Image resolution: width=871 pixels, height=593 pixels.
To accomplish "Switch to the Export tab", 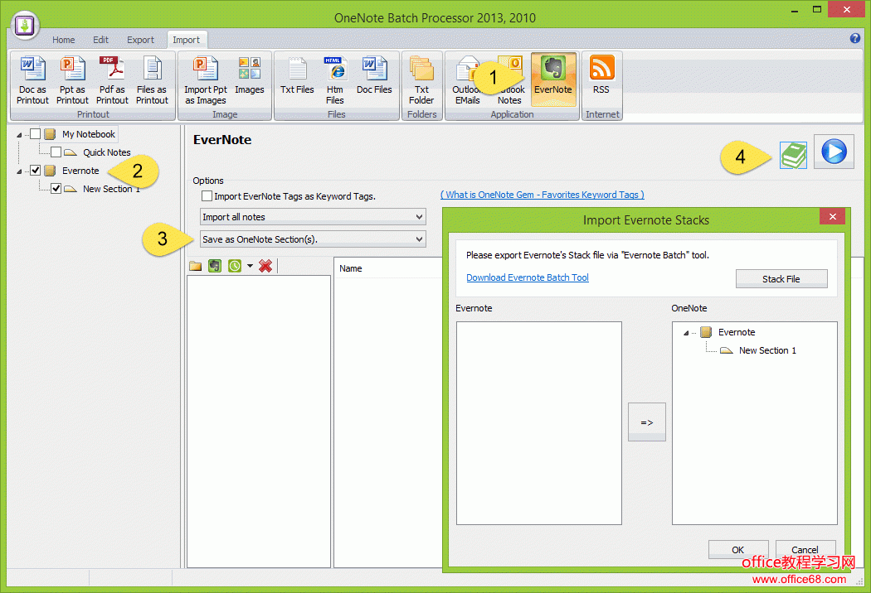I will point(140,39).
